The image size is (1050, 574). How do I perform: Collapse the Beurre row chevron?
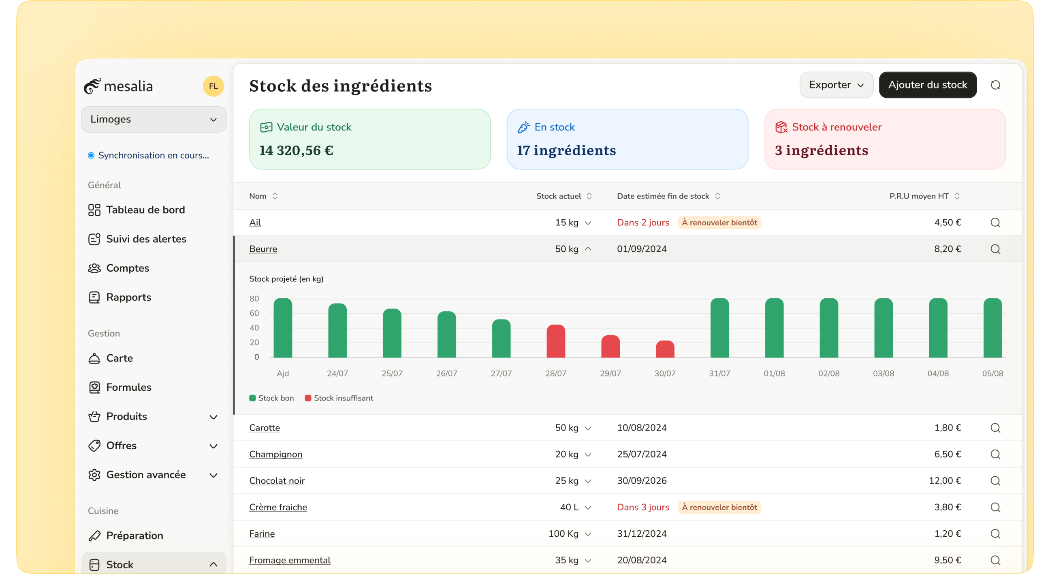(x=588, y=249)
